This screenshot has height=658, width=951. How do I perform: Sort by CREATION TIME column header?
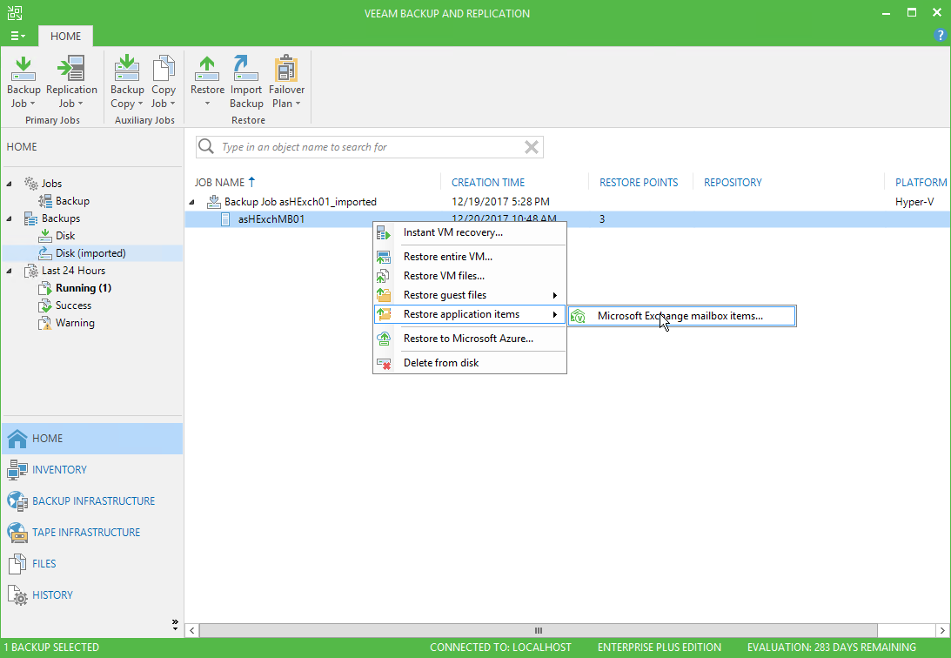tap(488, 183)
